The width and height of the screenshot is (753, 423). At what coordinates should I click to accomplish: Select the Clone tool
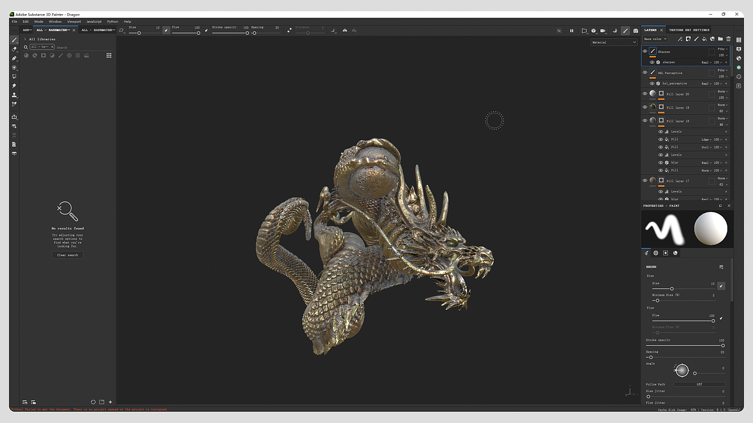pyautogui.click(x=15, y=95)
